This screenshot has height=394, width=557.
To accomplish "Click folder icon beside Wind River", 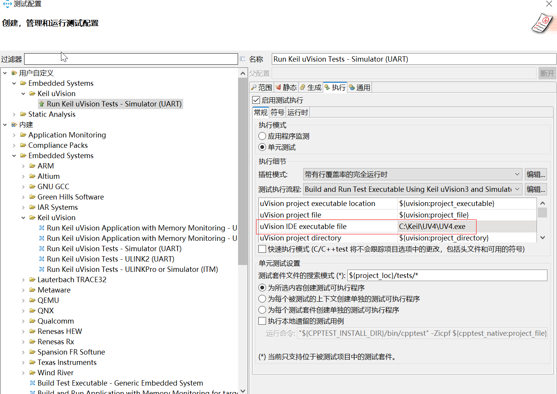I will click(33, 373).
